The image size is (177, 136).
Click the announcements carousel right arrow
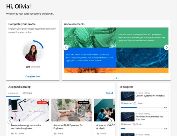coord(166,47)
